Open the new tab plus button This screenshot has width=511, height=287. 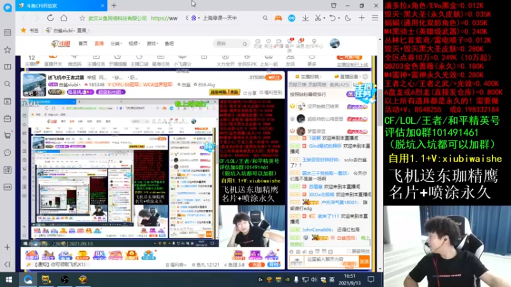[x=114, y=5]
